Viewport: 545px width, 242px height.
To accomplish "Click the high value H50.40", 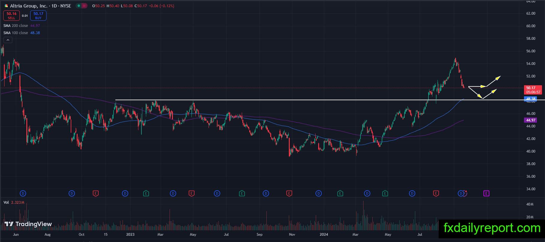I will [113, 6].
